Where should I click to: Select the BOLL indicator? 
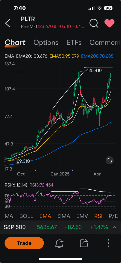click(26, 216)
